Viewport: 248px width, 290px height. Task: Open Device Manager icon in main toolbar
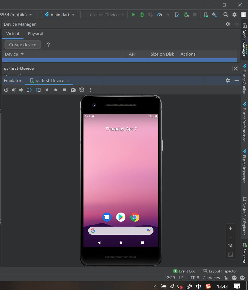click(206, 15)
